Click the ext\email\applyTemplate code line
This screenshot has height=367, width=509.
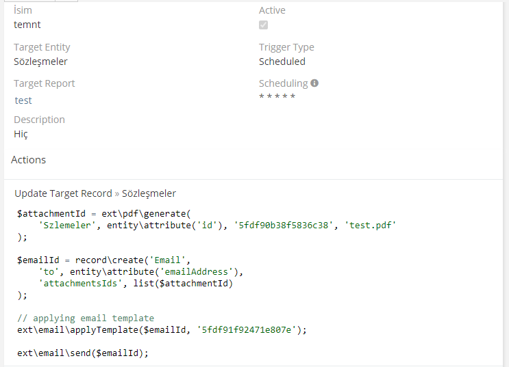162,329
